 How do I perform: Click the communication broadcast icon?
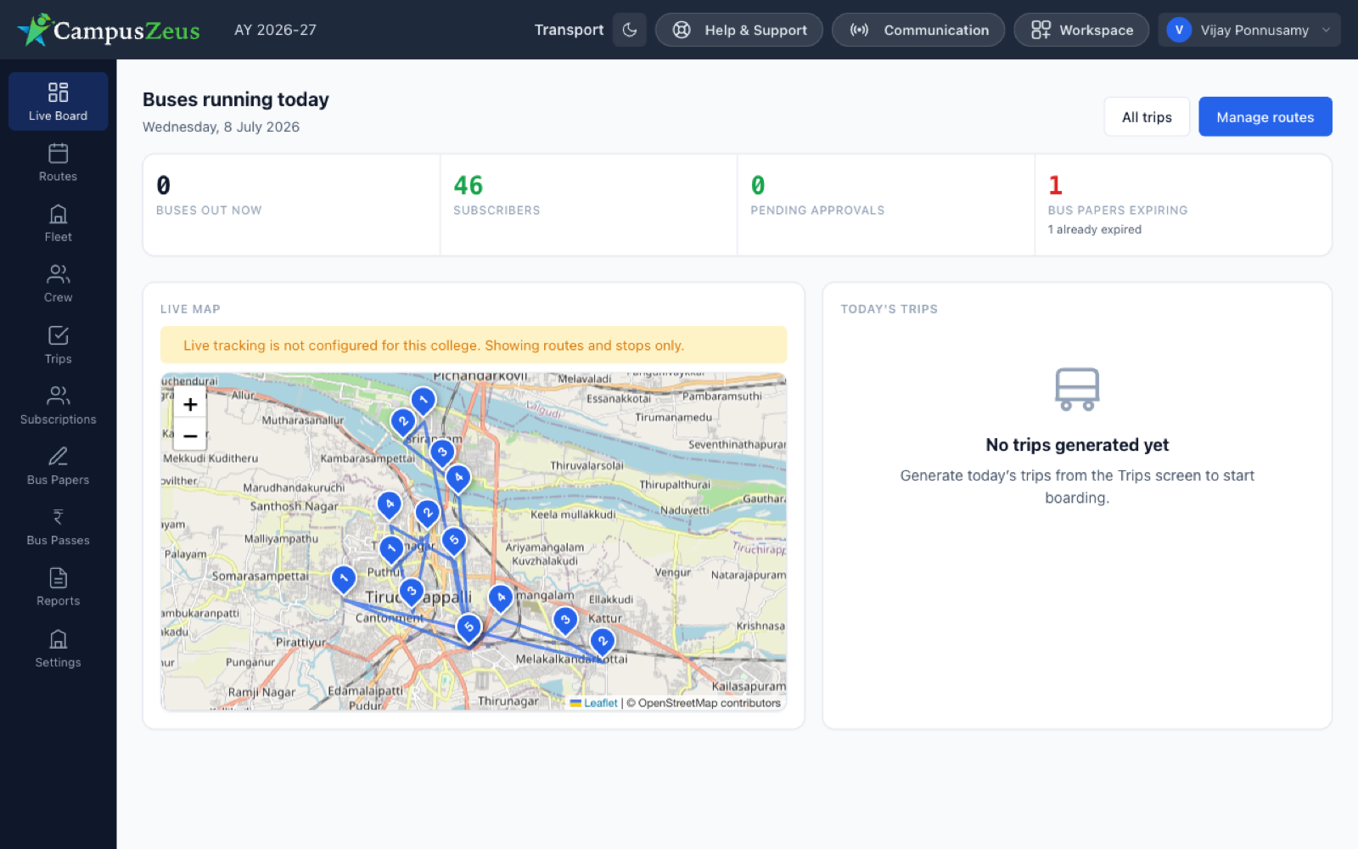click(859, 30)
